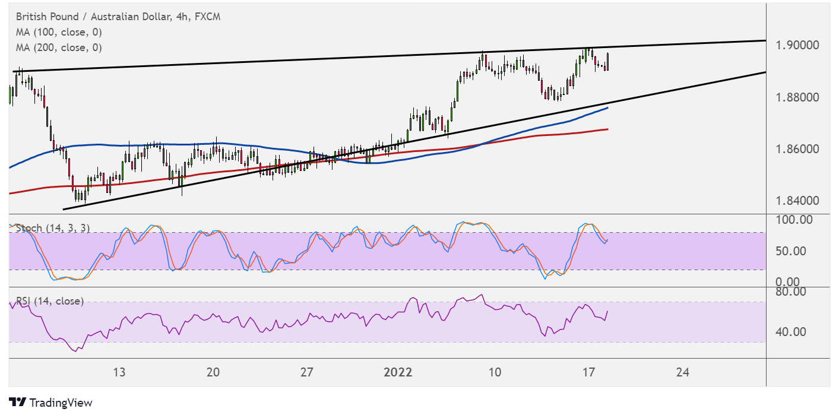Click the 1.84000 price axis label
The image size is (839, 418).
coord(797,201)
